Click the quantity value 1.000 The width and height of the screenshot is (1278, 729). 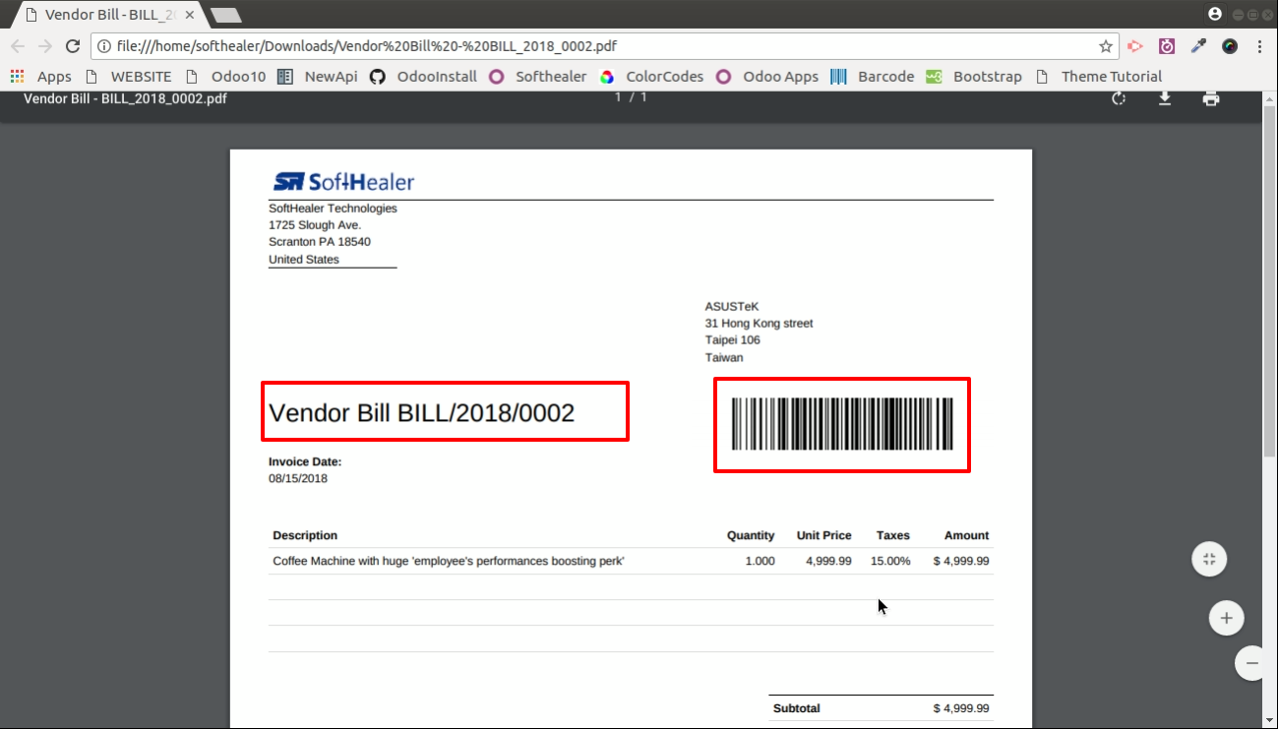click(x=760, y=561)
